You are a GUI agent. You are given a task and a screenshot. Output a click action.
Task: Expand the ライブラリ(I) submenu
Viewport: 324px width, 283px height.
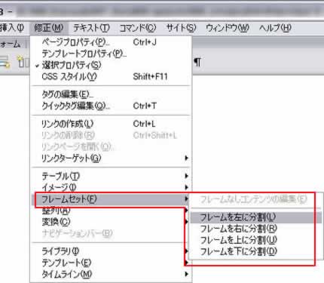[x=111, y=251]
